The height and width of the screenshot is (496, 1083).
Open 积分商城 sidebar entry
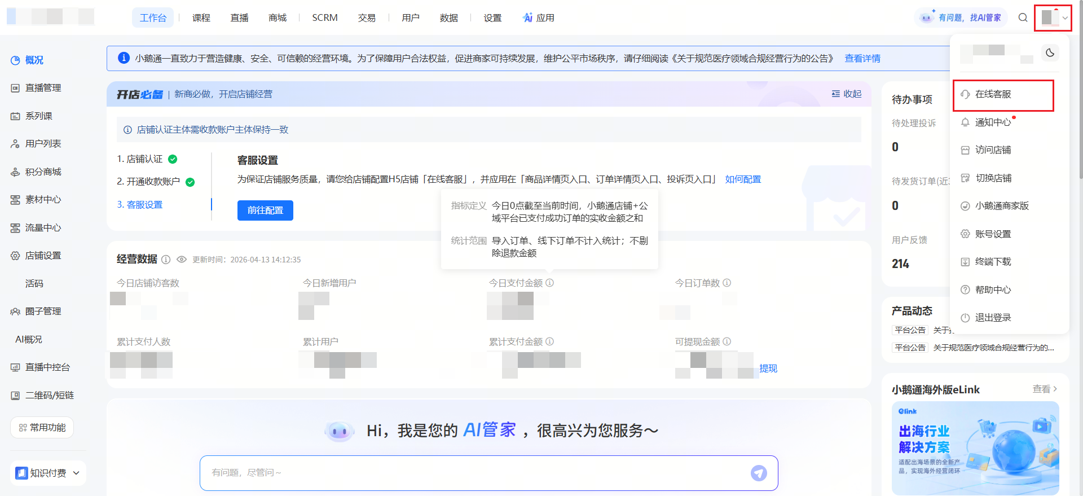point(43,172)
